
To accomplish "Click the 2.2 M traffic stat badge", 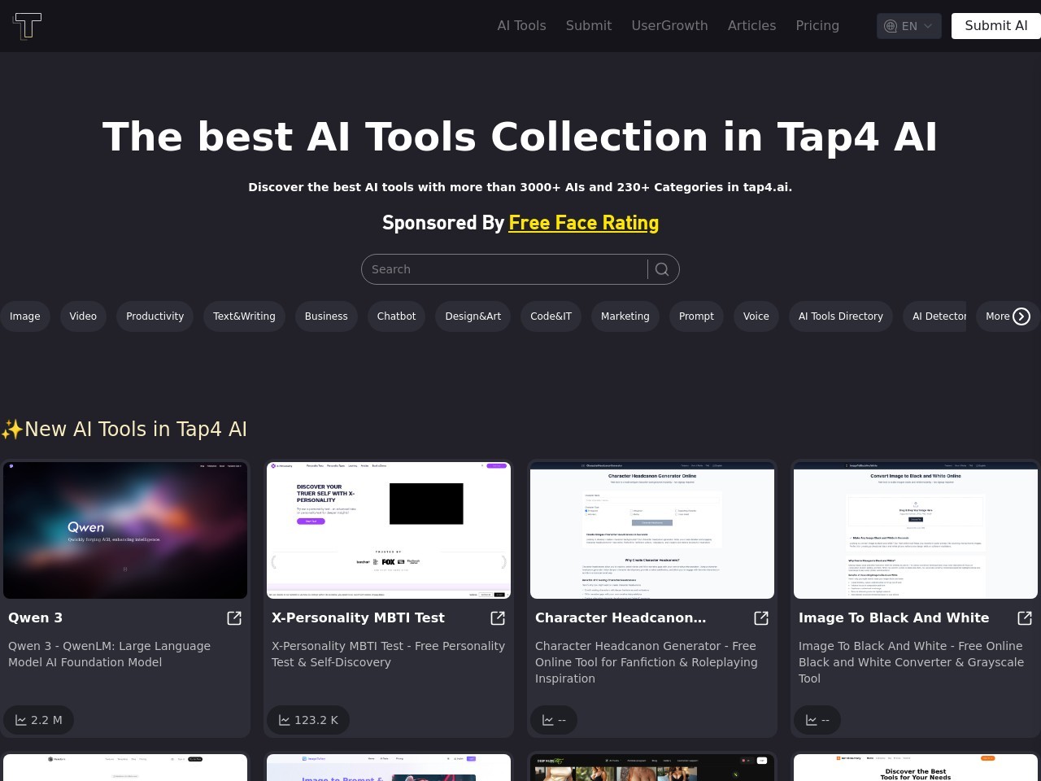I will click(x=38, y=720).
